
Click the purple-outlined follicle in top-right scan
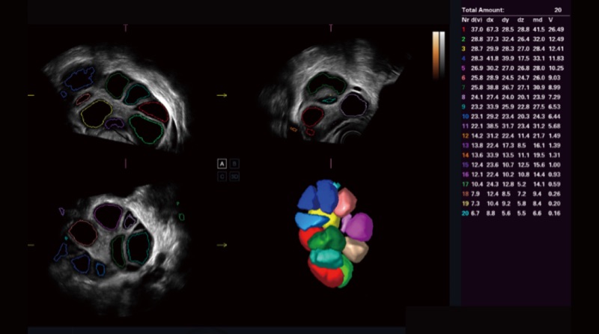point(353,104)
